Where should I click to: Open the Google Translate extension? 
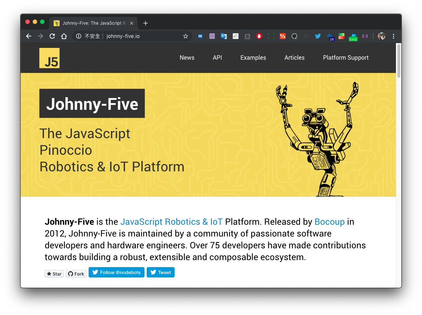coord(223,36)
